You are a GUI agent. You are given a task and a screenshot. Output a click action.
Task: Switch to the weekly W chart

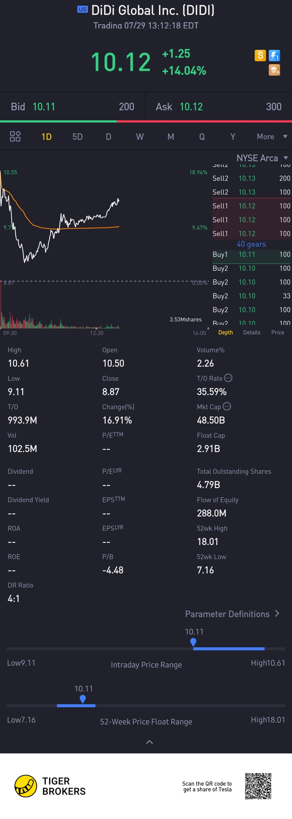140,137
